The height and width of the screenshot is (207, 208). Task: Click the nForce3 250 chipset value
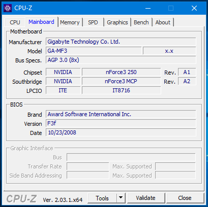coord(122,72)
